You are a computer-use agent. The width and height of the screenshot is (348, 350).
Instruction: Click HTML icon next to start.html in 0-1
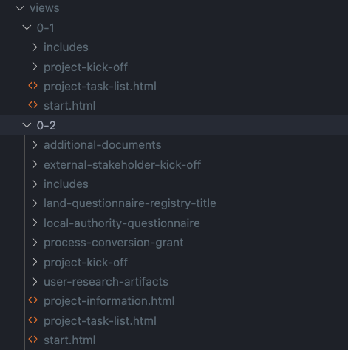point(33,105)
